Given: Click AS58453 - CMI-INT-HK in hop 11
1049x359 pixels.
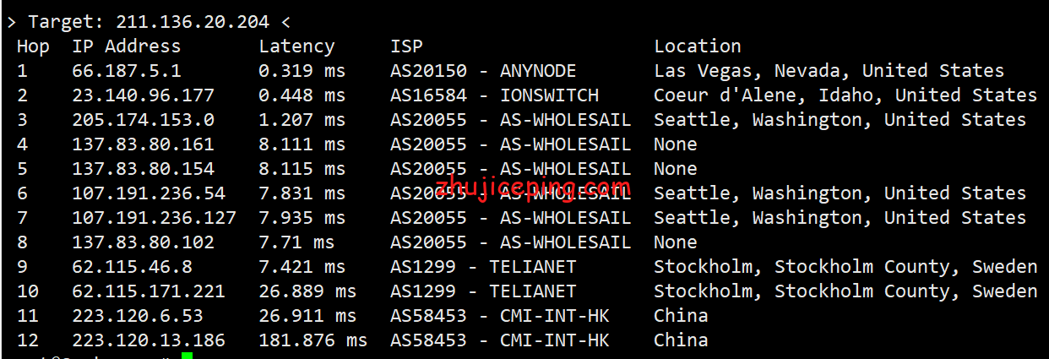Looking at the screenshot, I should pyautogui.click(x=500, y=316).
